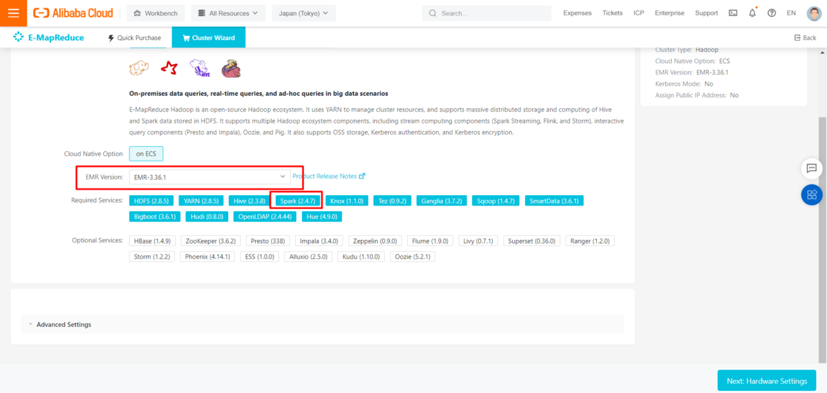Click the Spark (2.4.7) required service tag

tap(296, 201)
